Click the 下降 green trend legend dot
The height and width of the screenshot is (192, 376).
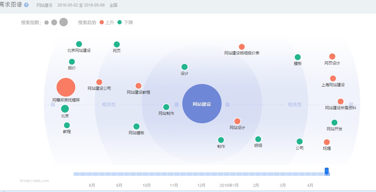click(x=120, y=22)
